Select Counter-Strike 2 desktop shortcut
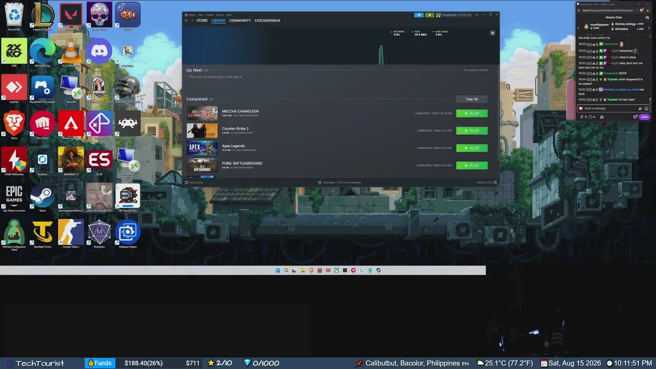The width and height of the screenshot is (656, 369). tap(71, 234)
